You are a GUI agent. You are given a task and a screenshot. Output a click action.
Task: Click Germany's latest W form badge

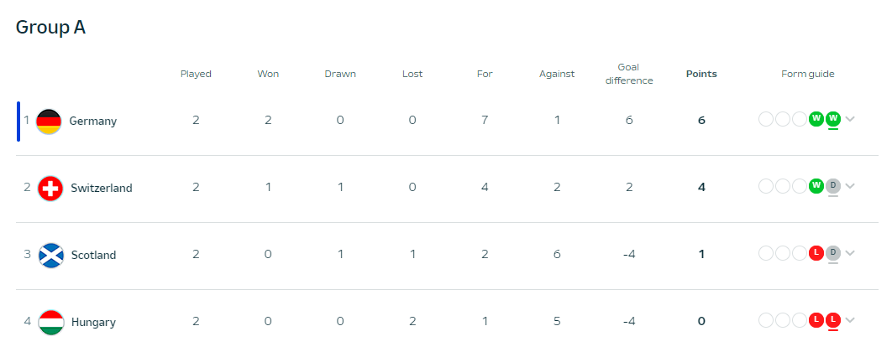click(832, 119)
